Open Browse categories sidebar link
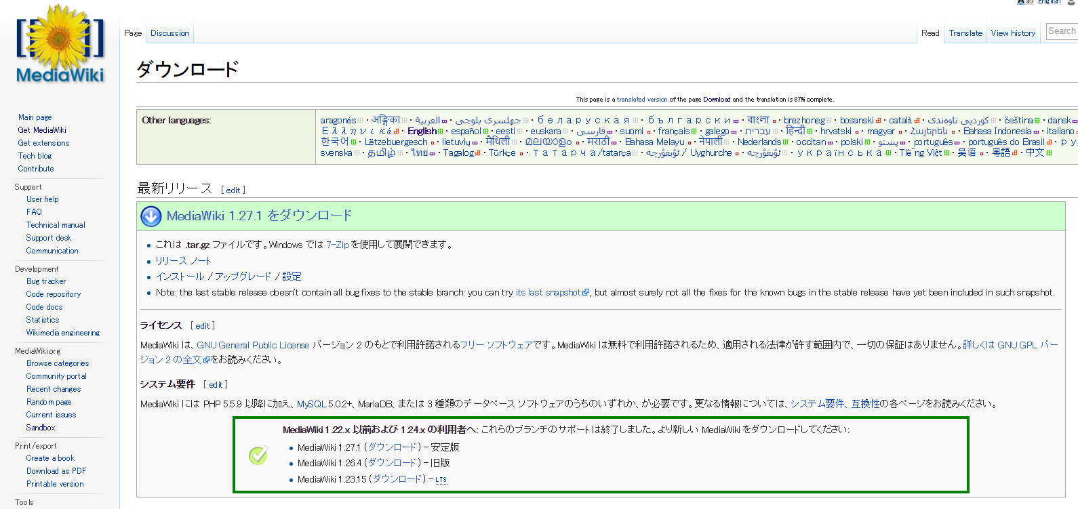Viewport: 1078px width, 509px height. click(58, 363)
